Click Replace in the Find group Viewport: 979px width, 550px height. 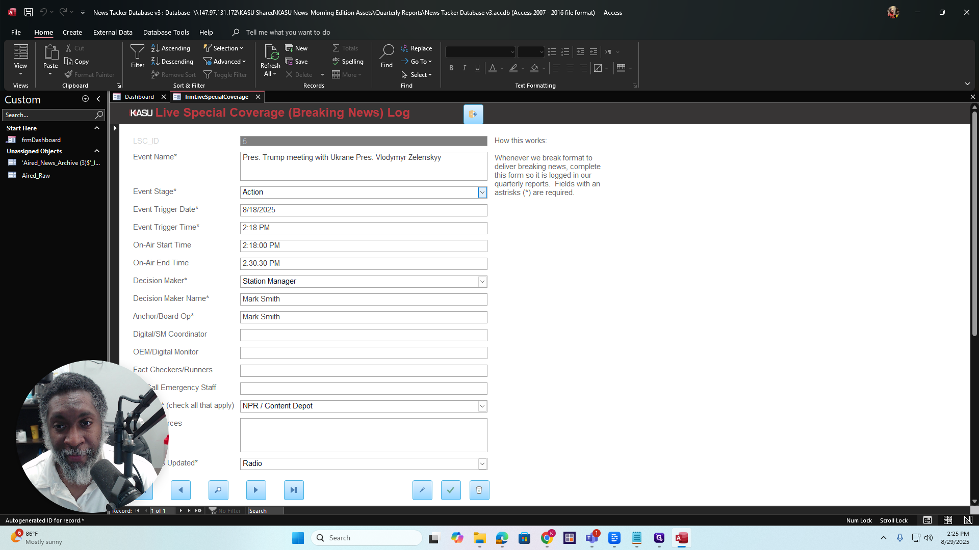[x=416, y=48]
